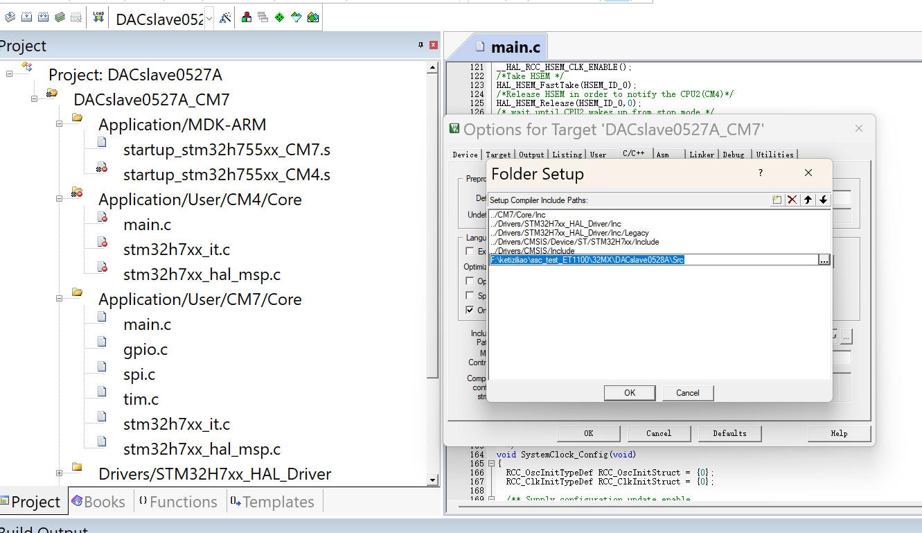Click the Build target toolbar icon

pyautogui.click(x=26, y=17)
